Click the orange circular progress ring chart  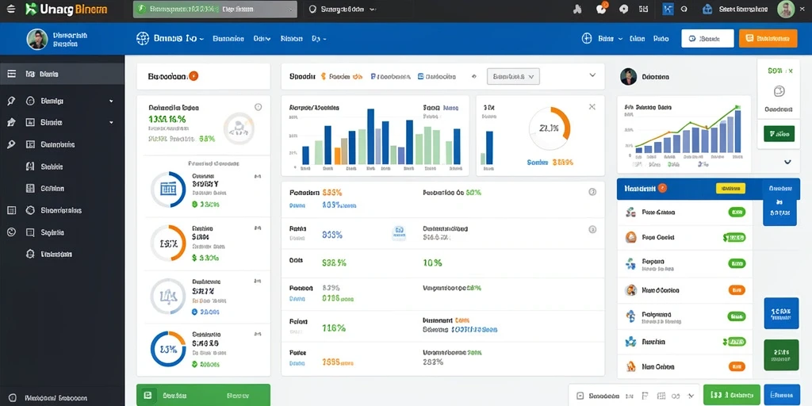550,128
